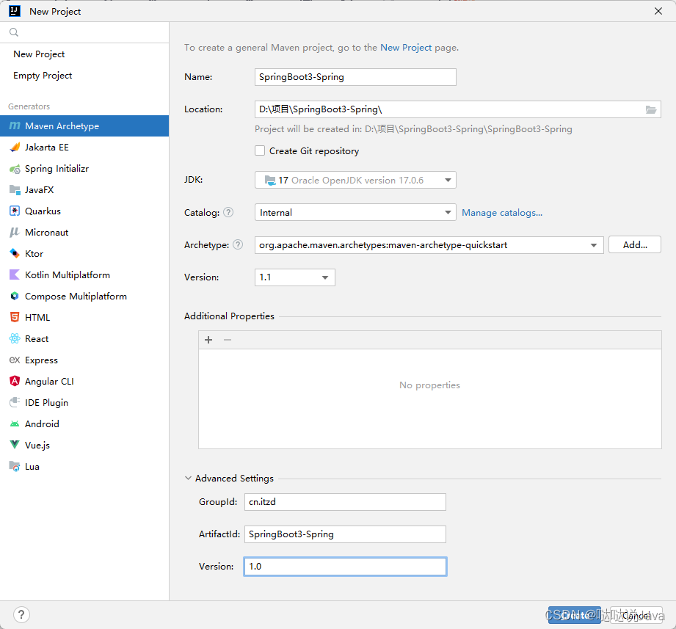Screen dimensions: 676x629
Task: Click the IDE Plugin icon
Action: tap(15, 402)
